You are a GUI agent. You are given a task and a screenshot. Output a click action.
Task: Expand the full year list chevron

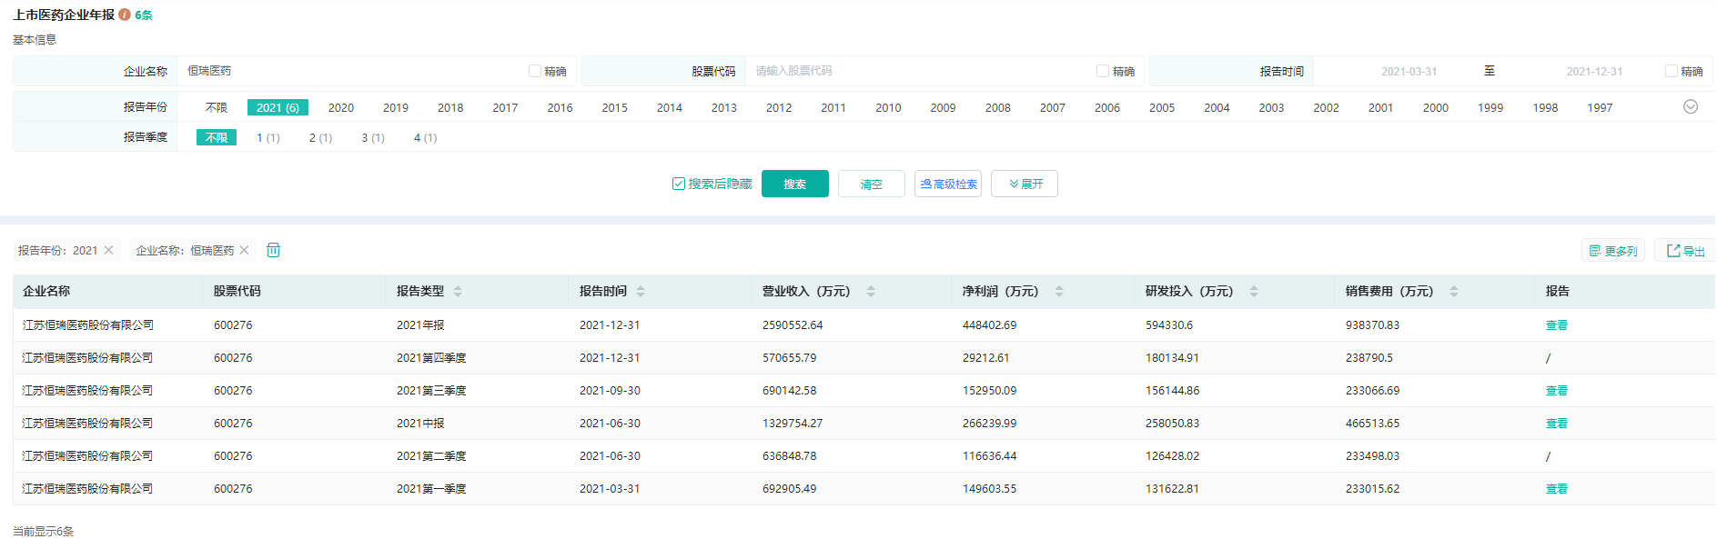[1691, 107]
